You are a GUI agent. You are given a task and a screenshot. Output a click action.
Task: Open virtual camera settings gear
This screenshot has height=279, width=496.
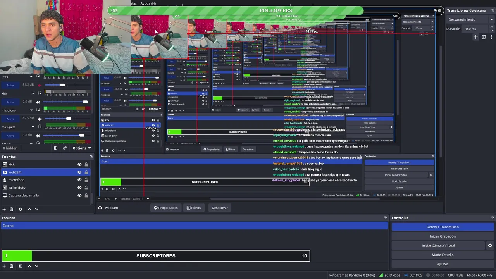tap(490, 245)
